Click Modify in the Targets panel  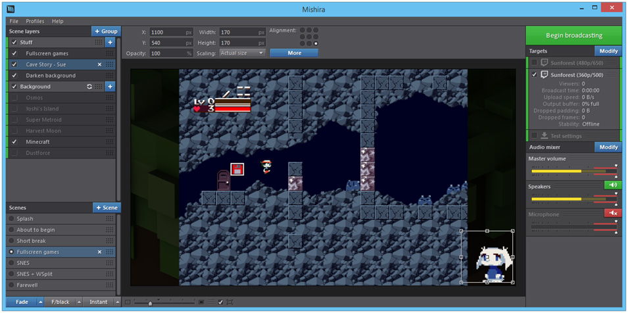[608, 51]
